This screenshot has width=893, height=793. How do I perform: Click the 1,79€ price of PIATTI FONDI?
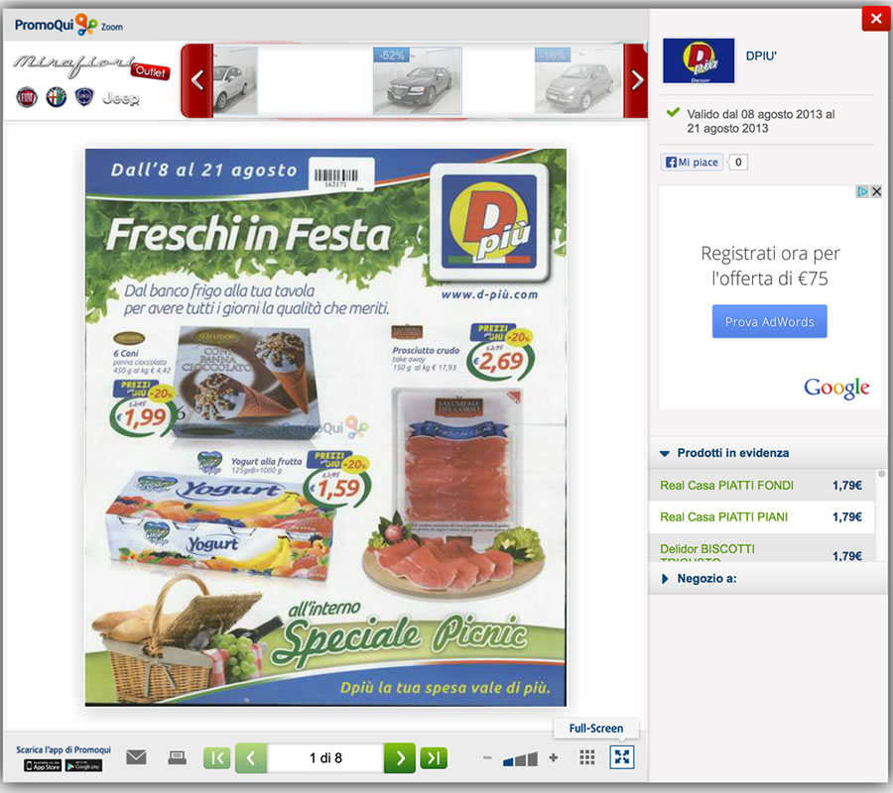tap(847, 486)
